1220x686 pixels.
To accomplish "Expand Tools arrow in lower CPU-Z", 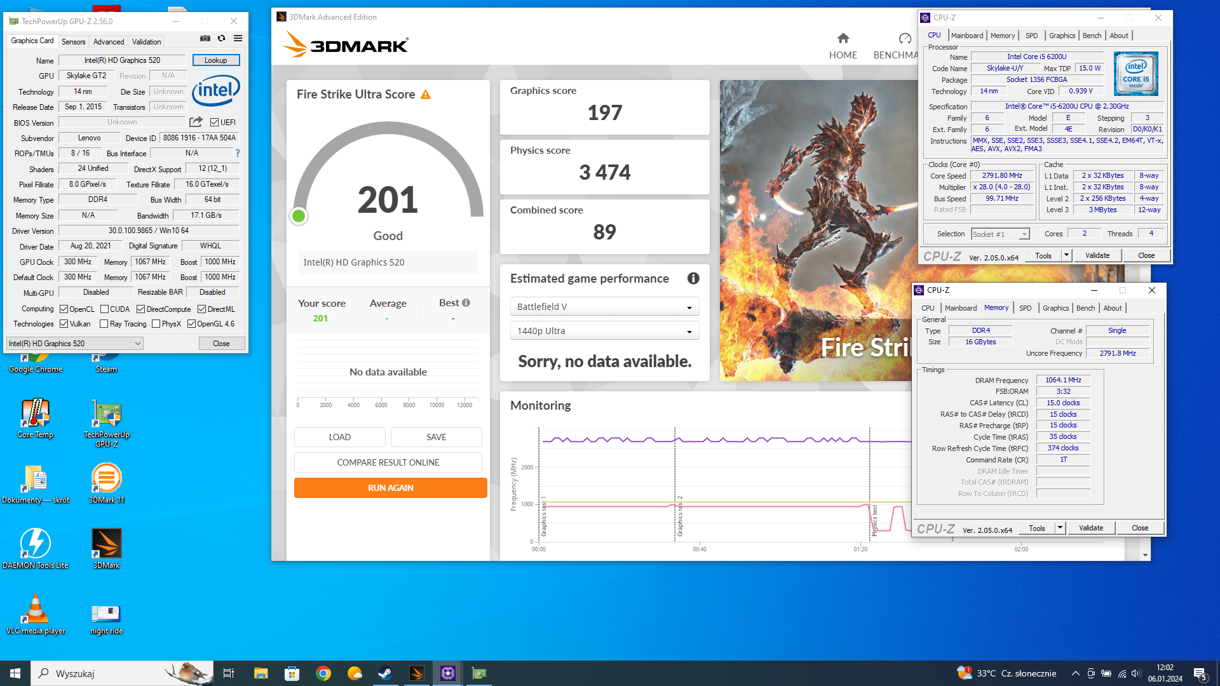I will pos(1060,528).
